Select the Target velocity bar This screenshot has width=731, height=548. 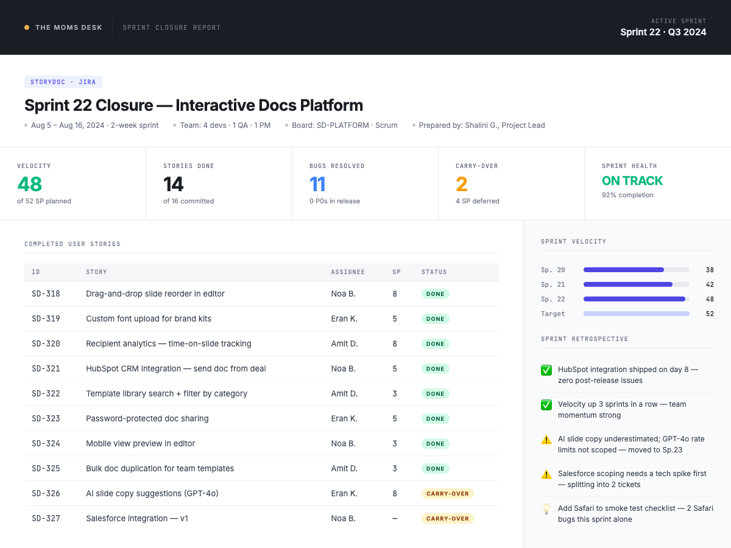point(637,314)
